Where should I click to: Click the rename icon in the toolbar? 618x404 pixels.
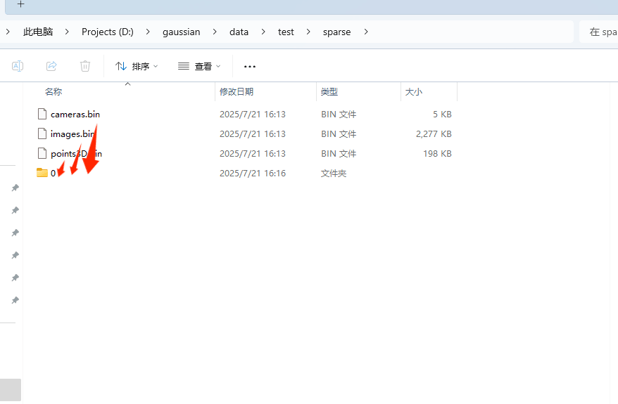[18, 66]
